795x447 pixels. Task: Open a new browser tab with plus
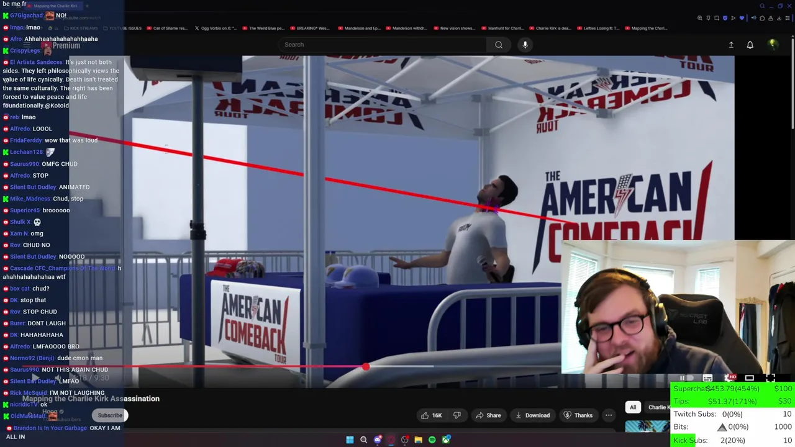tap(87, 6)
